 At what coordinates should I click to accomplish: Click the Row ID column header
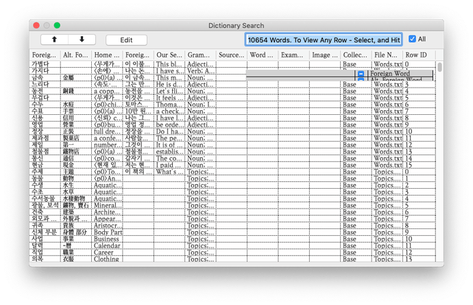coord(419,55)
